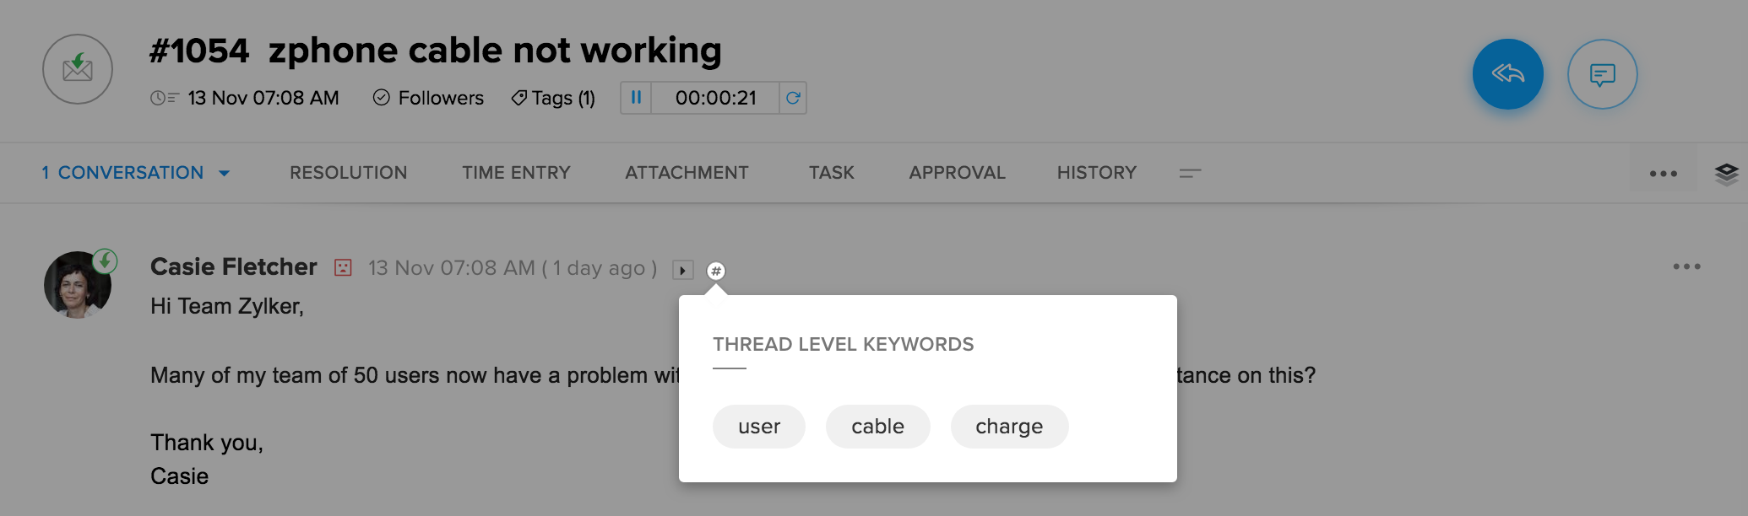
Task: Click the Followers link
Action: click(x=429, y=99)
